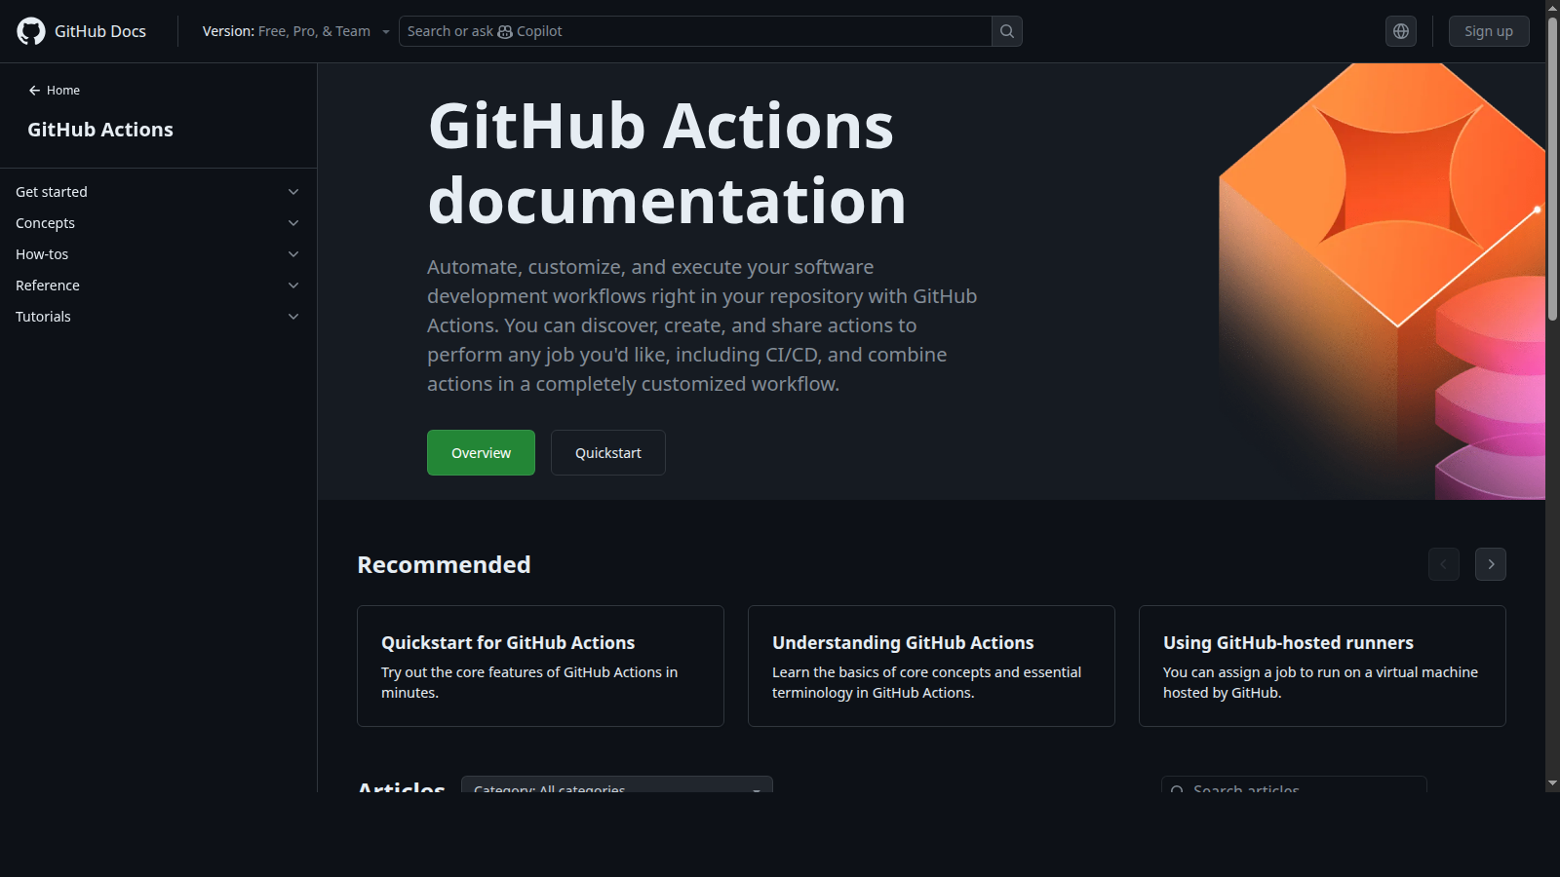The image size is (1560, 877).
Task: Click the Recommended section heading
Action: (x=444, y=565)
